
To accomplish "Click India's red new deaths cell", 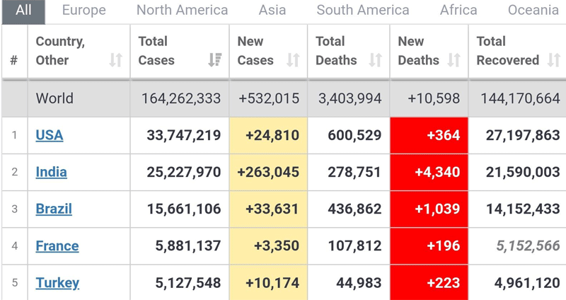I will 429,172.
